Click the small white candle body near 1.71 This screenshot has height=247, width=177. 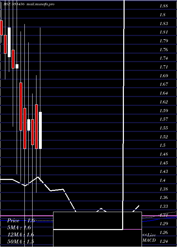pyautogui.click(x=17, y=66)
